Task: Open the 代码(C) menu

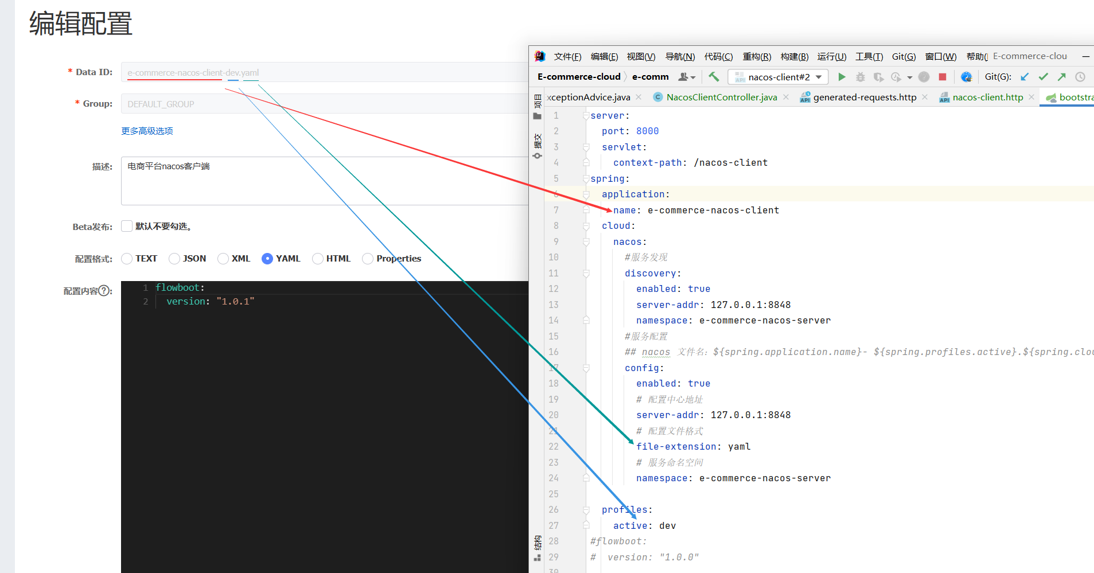Action: (718, 56)
